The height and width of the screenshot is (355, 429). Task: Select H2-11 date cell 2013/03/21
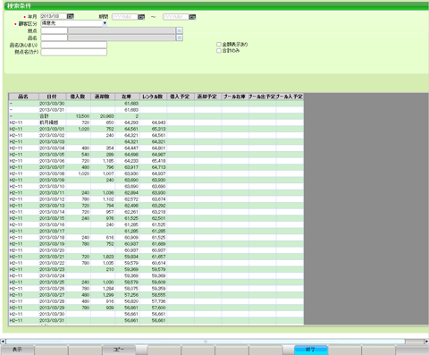click(x=52, y=257)
